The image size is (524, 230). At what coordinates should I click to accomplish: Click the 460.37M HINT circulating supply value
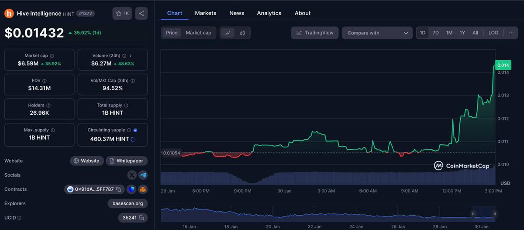click(110, 139)
